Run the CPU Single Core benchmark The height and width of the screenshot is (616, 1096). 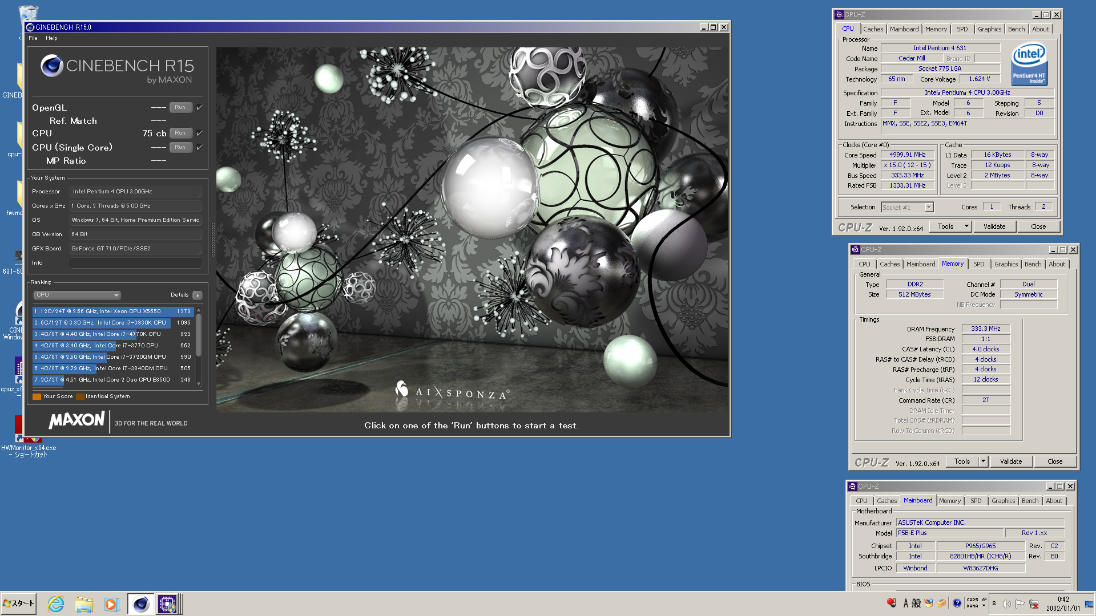180,147
